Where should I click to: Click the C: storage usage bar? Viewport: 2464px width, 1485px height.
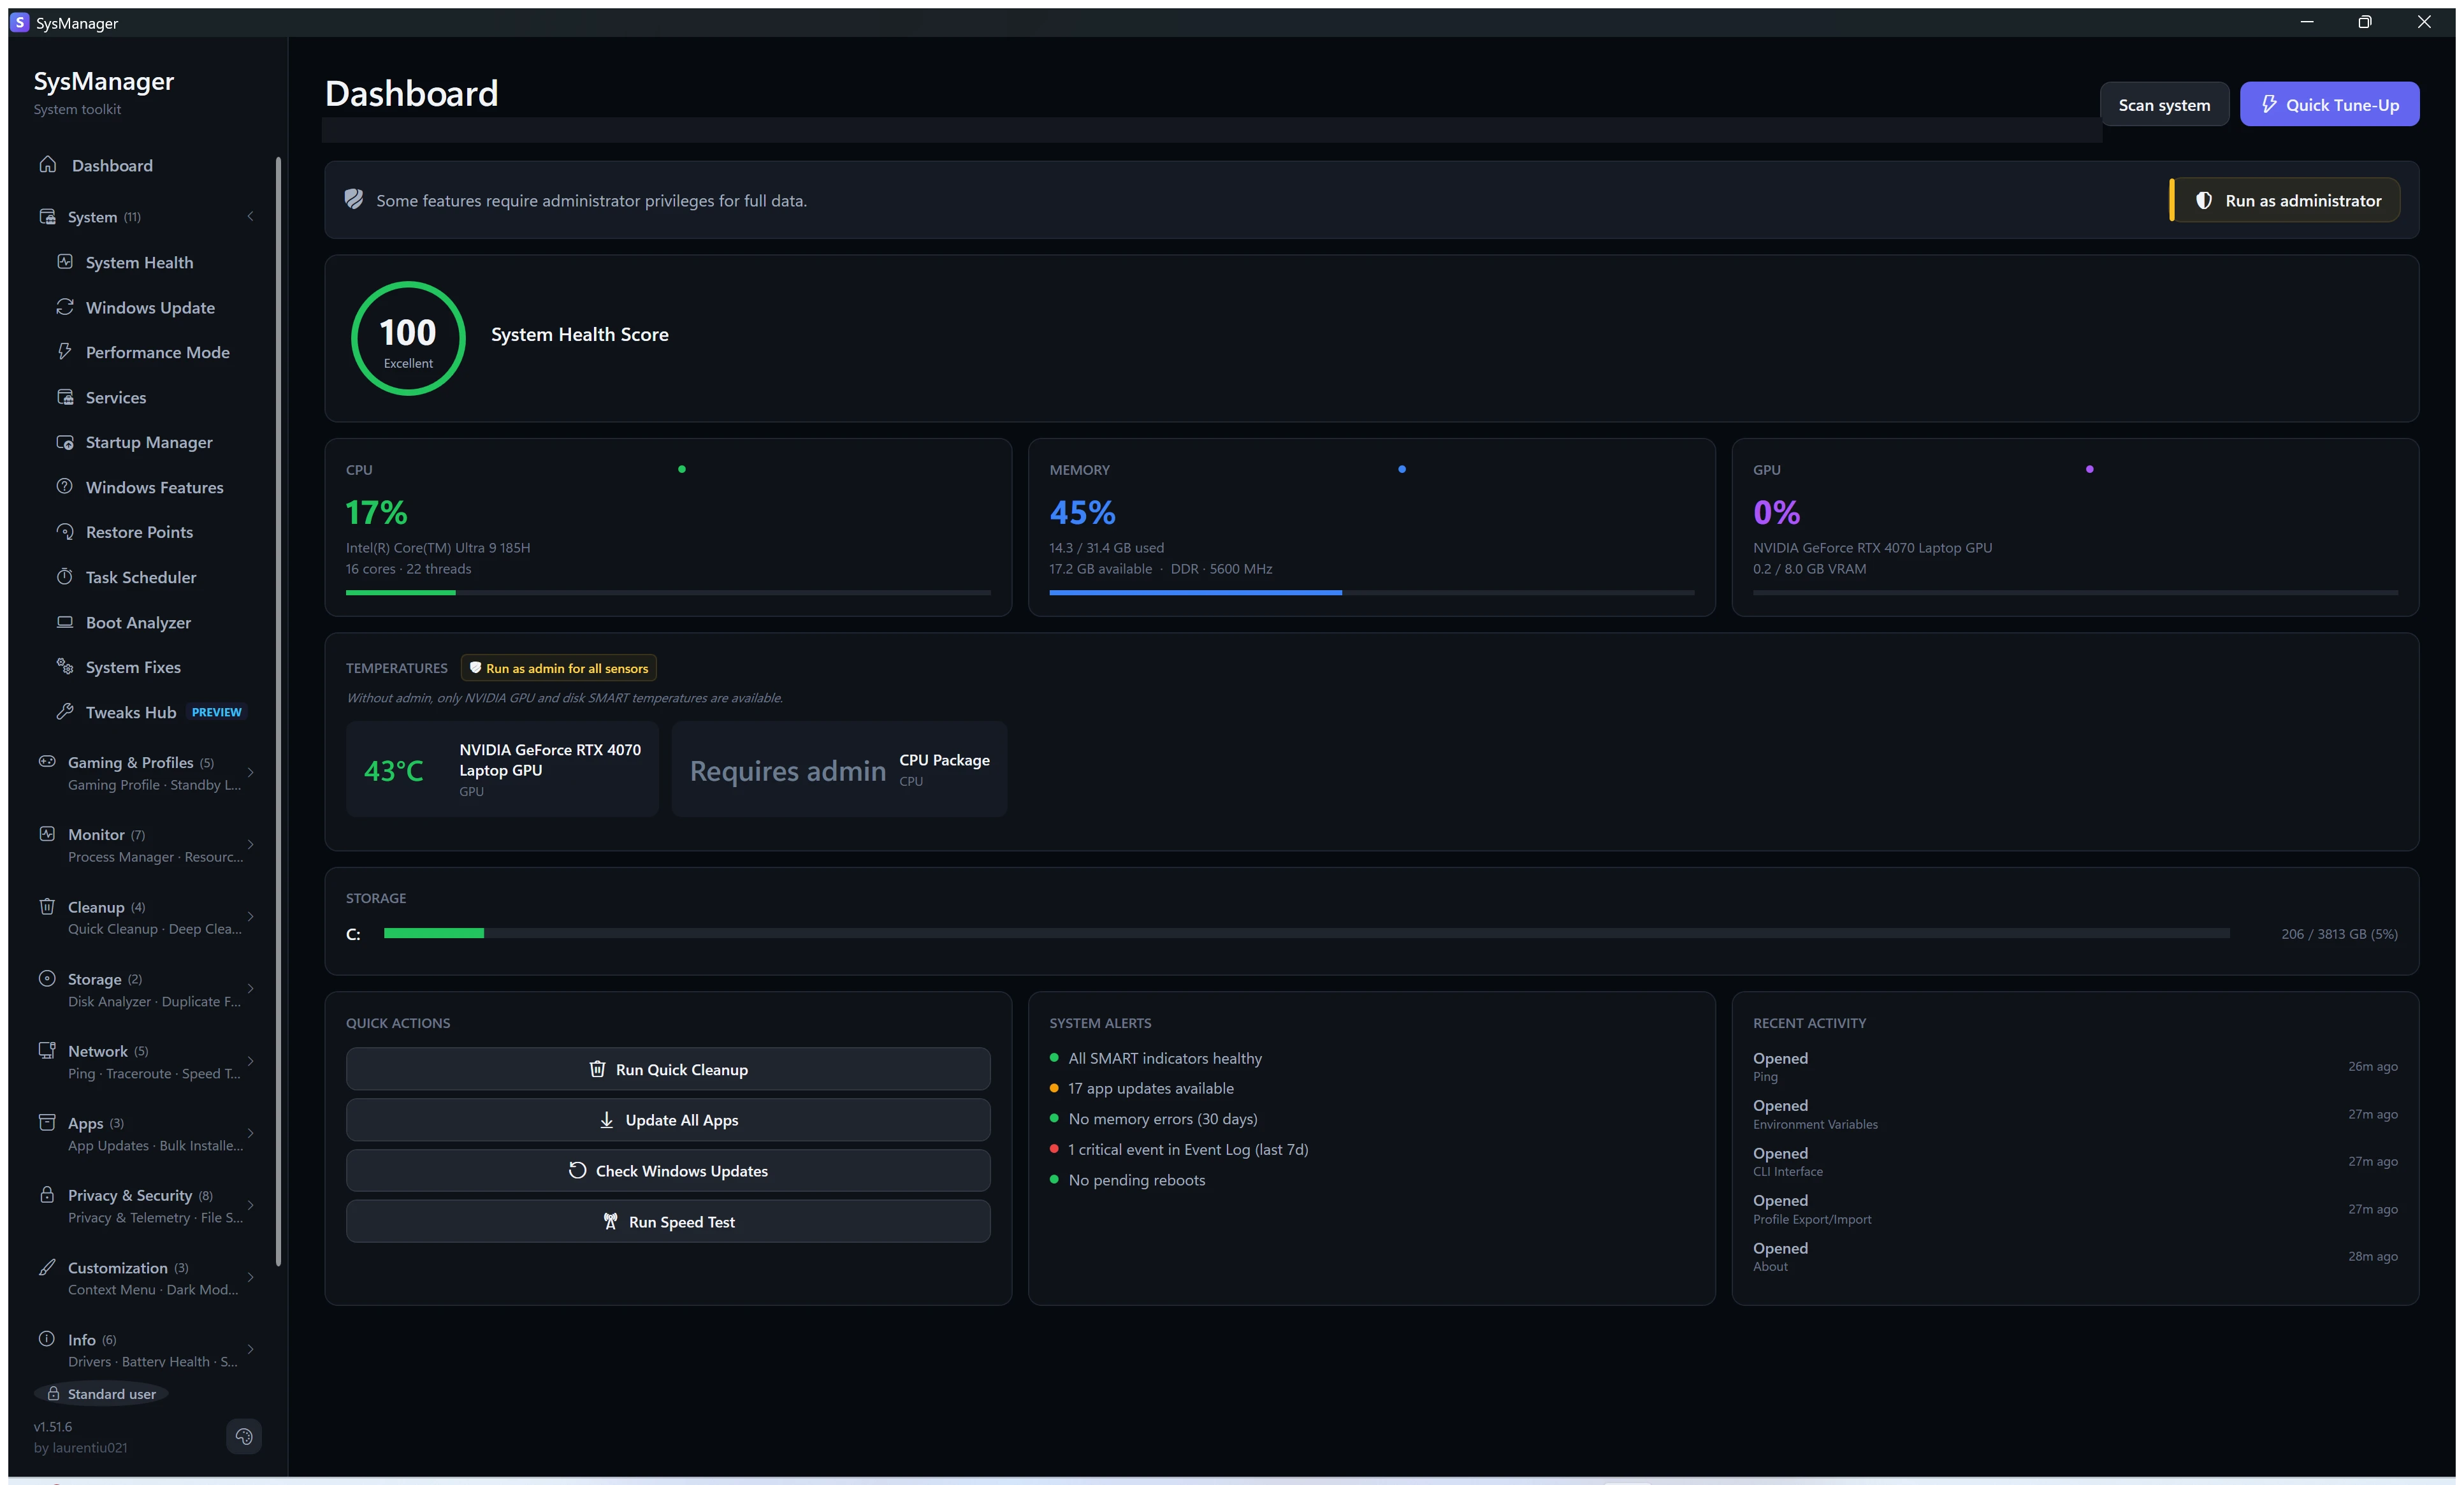1306,933
